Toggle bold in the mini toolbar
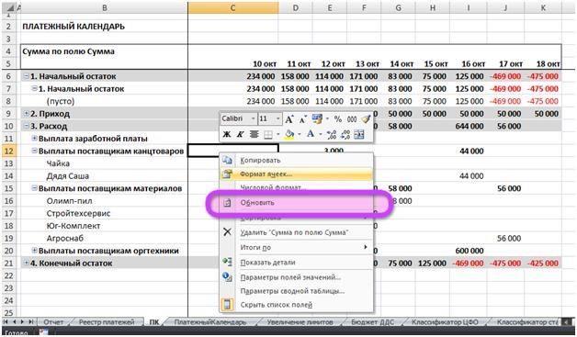 [227, 134]
